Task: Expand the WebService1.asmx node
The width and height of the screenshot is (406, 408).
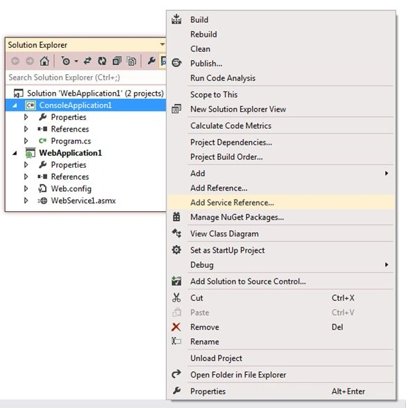Action: [26, 201]
